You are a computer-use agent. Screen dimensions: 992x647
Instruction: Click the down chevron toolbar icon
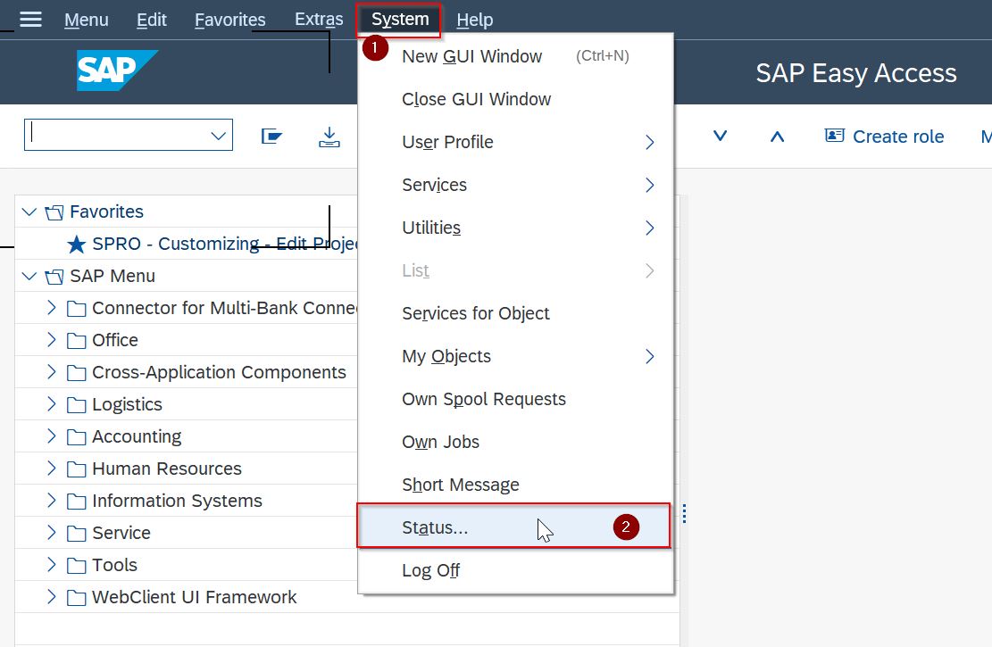tap(720, 137)
